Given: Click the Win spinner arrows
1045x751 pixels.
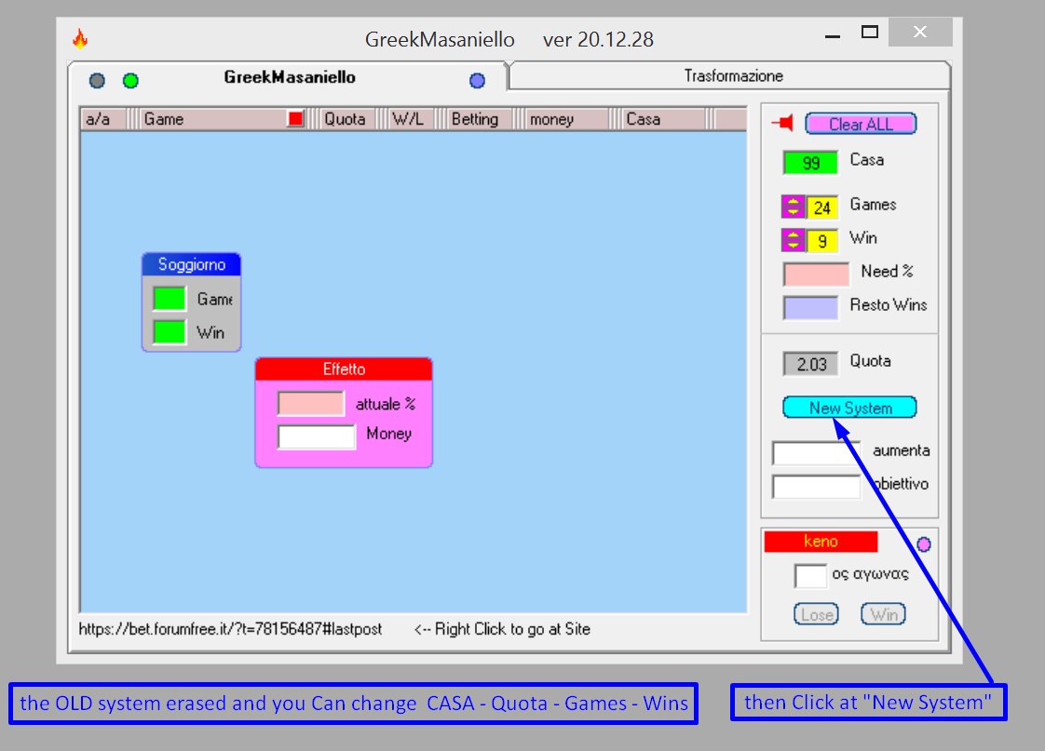Looking at the screenshot, I should pyautogui.click(x=794, y=240).
